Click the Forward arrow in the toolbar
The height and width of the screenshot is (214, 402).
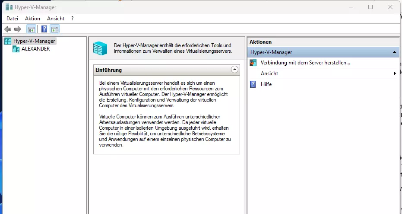18,29
